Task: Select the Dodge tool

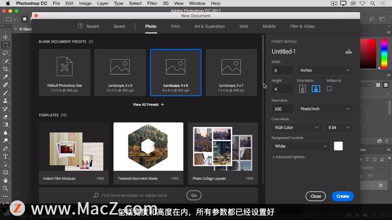Action: coord(5,141)
